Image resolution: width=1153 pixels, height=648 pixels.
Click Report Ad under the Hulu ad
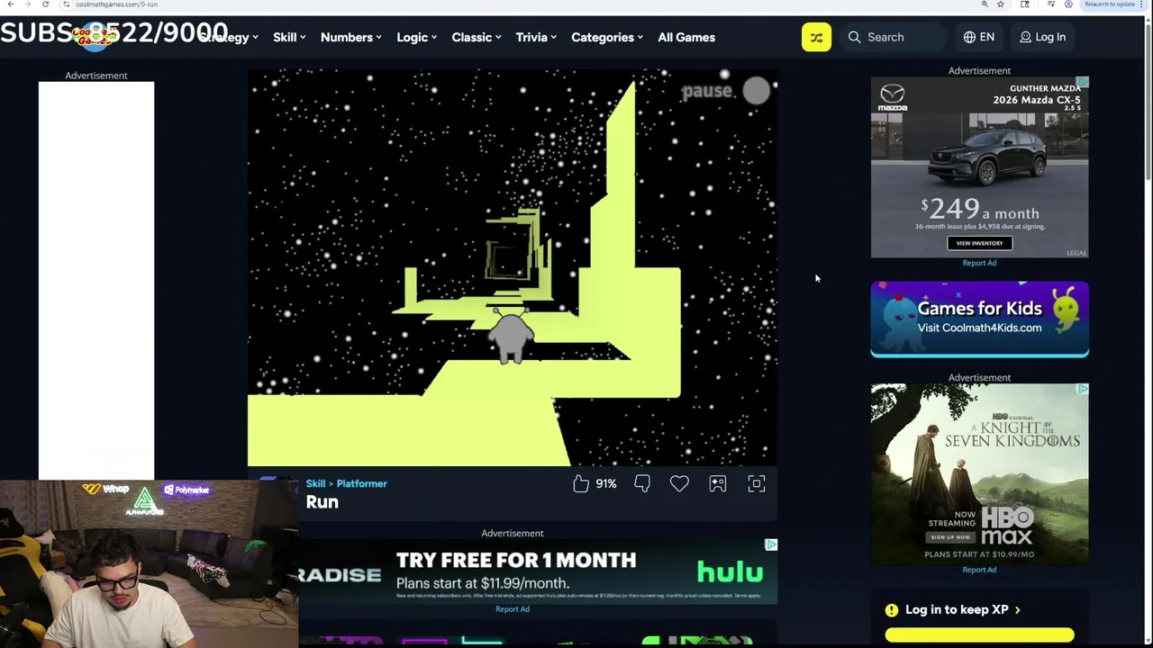513,609
